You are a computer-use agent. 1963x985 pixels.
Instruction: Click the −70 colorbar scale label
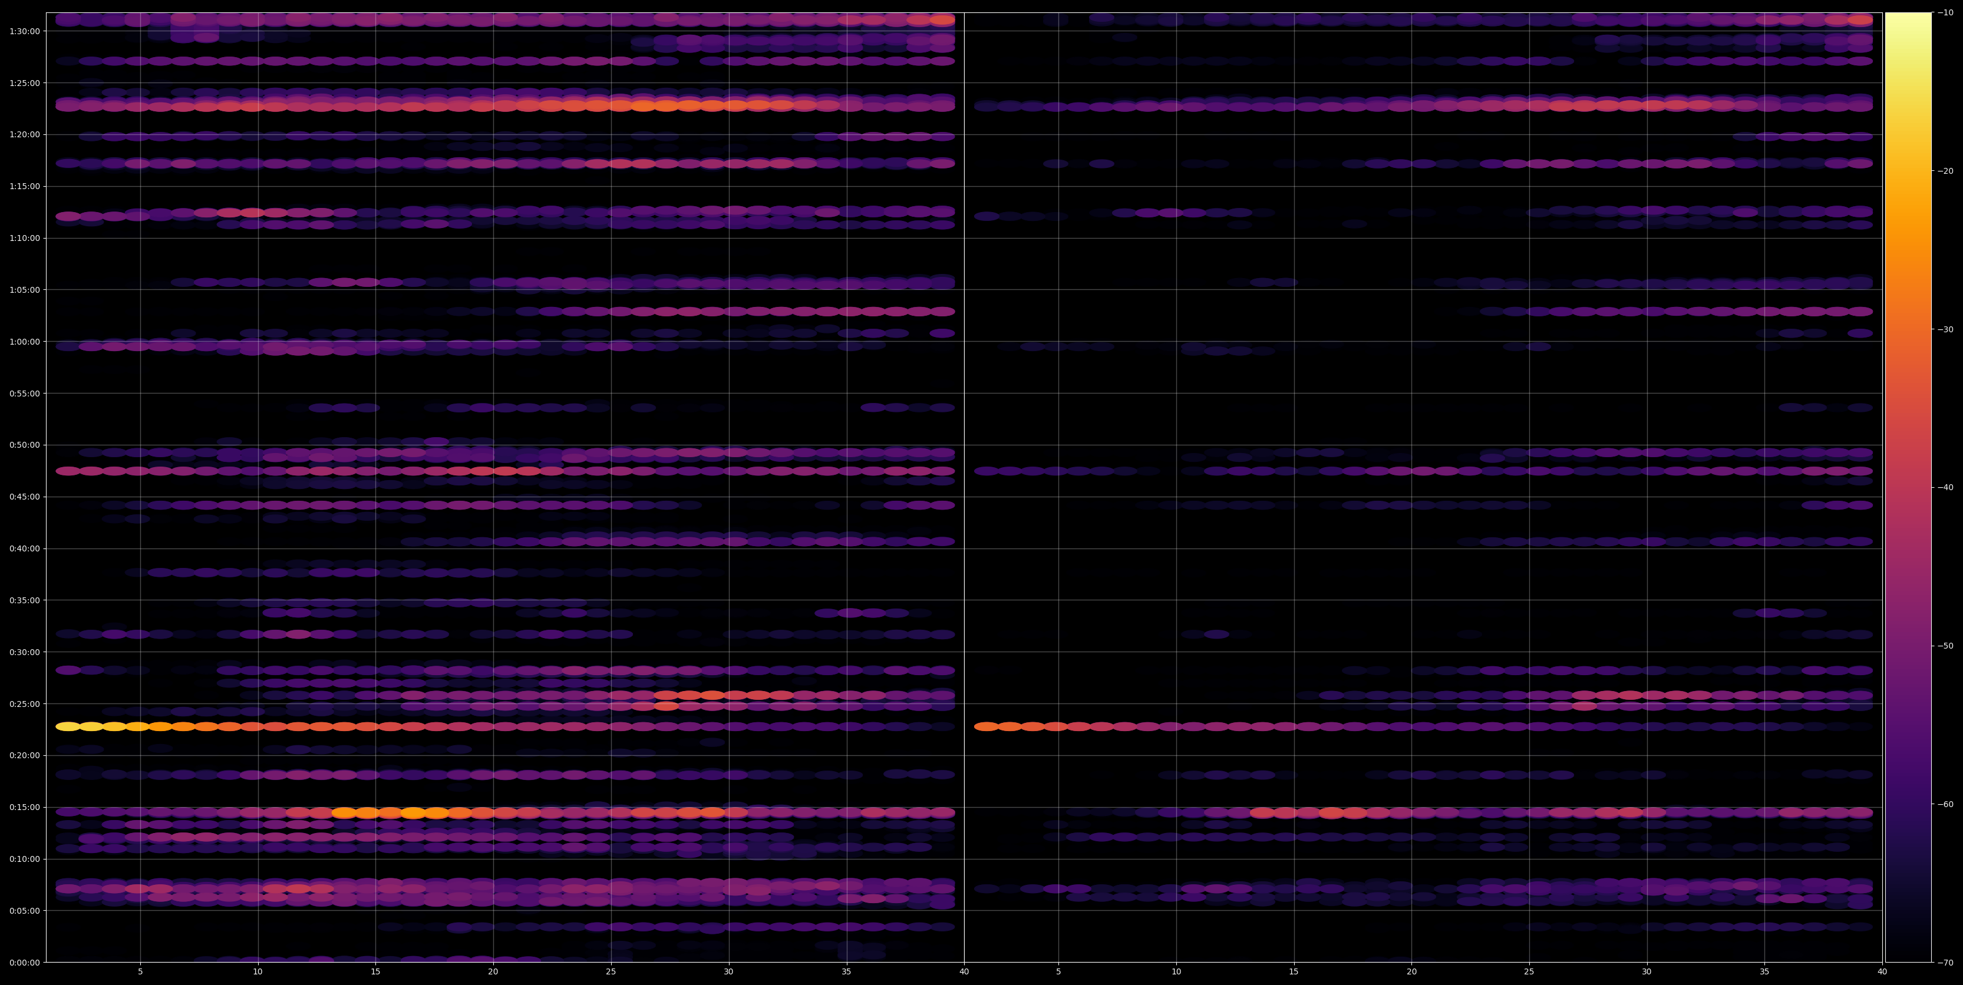(1945, 963)
